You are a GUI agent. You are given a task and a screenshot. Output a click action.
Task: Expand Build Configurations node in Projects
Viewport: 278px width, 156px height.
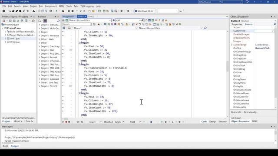(x=6, y=32)
